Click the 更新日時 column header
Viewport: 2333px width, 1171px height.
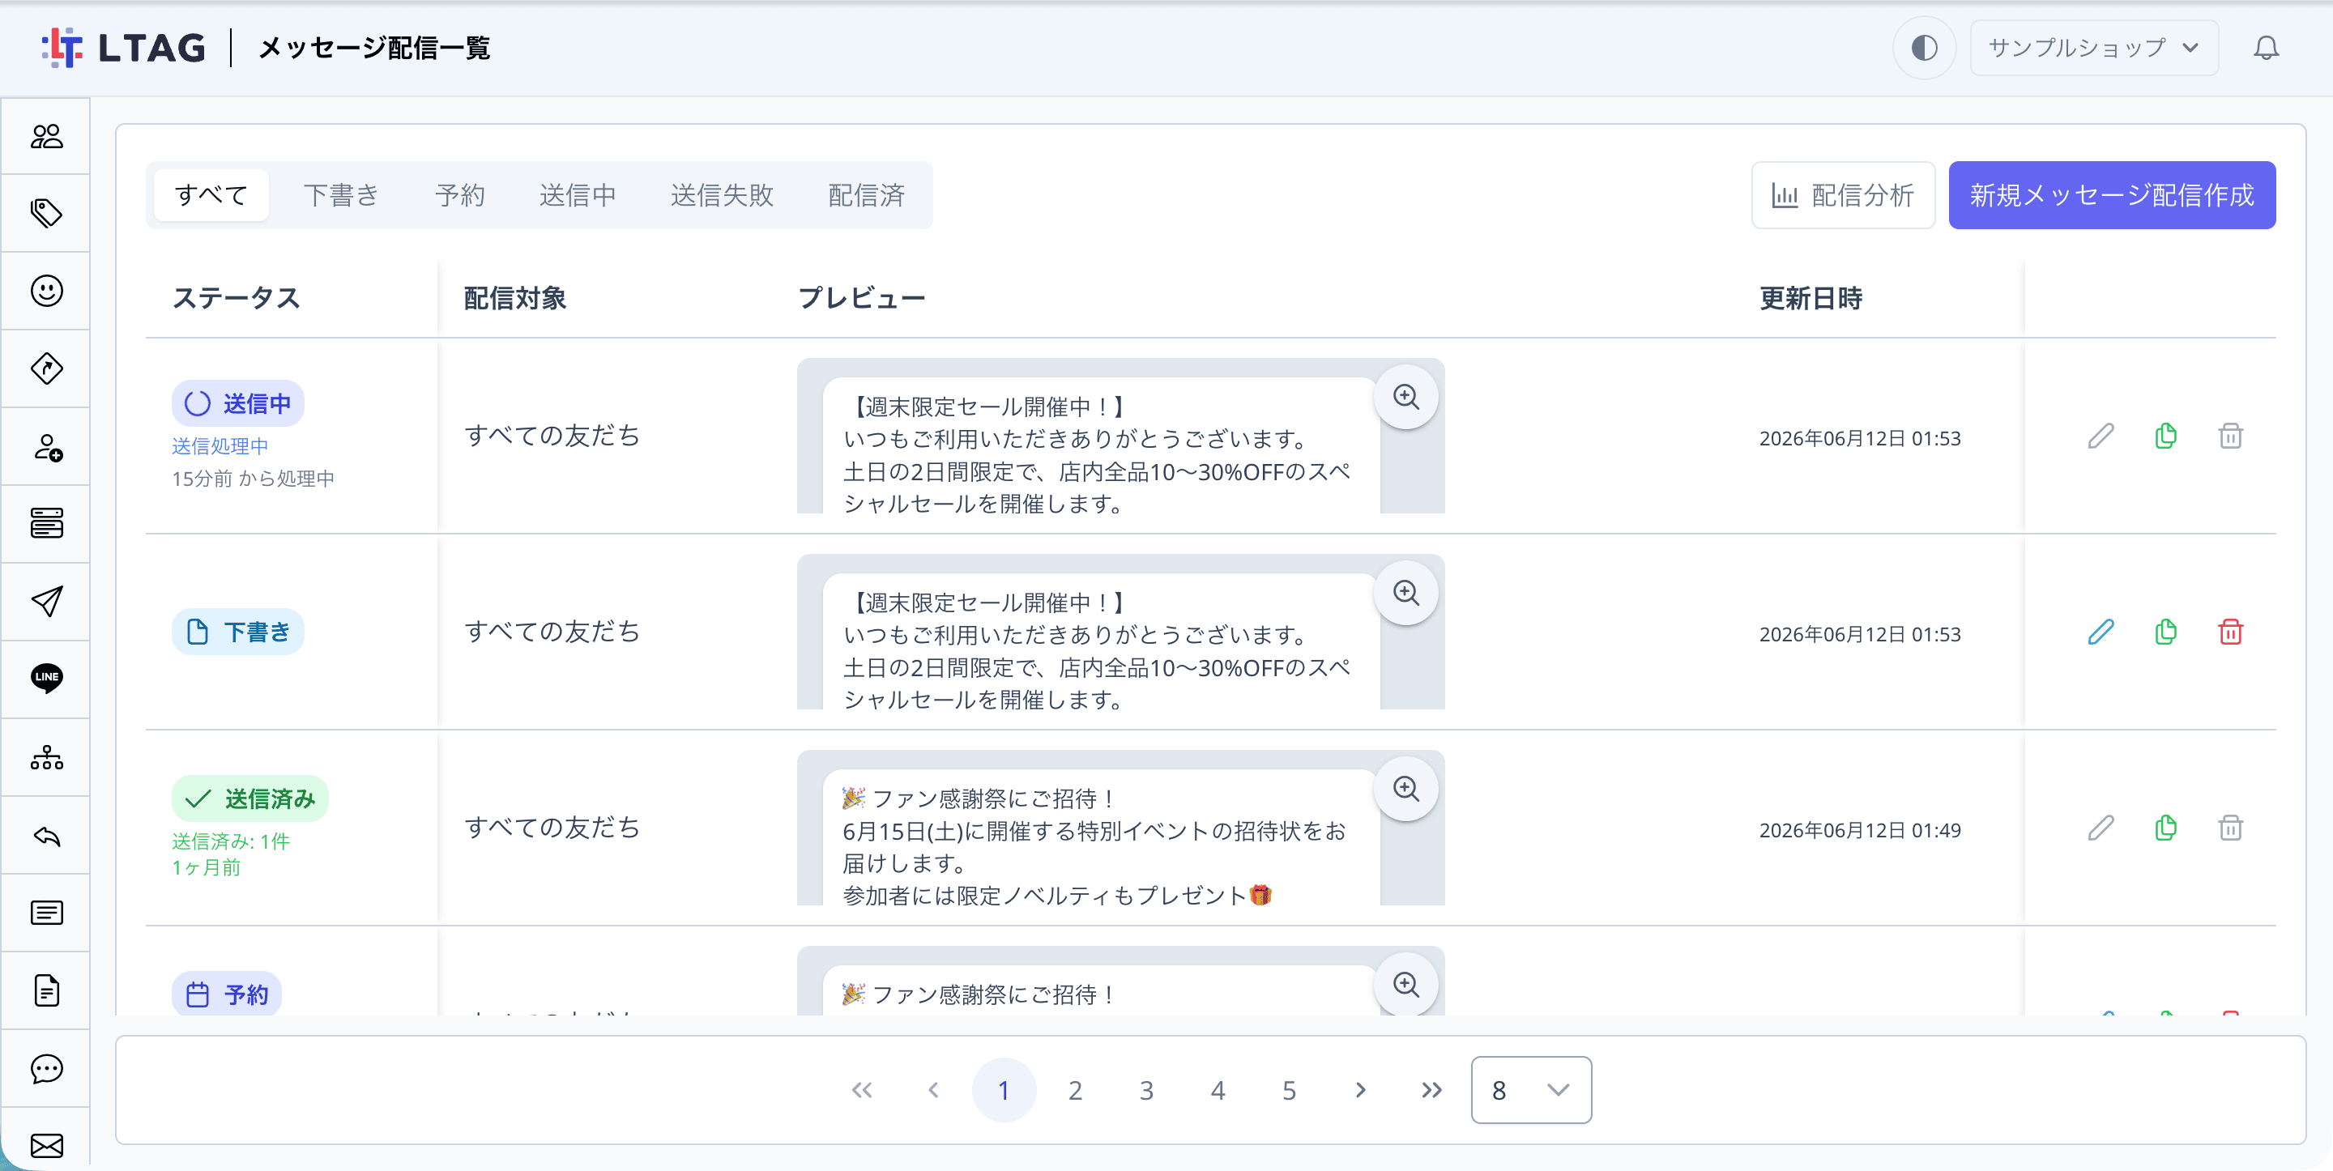(1810, 298)
